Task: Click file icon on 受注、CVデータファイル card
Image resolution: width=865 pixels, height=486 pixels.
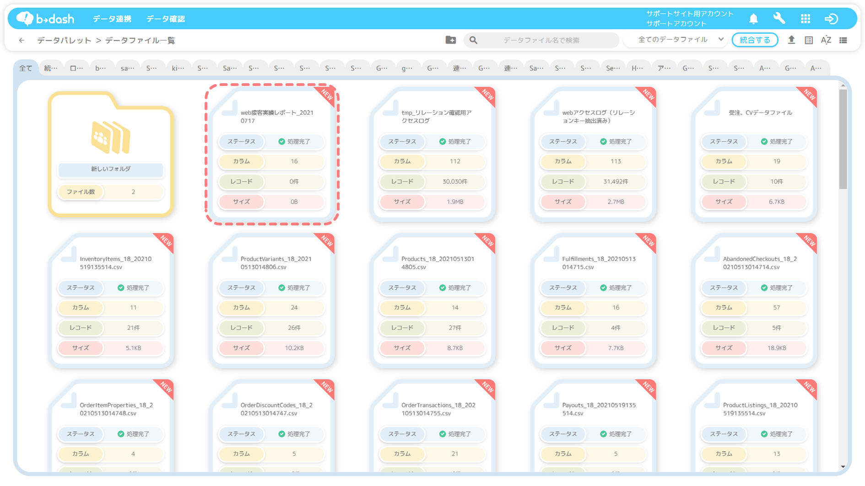Action: (x=712, y=108)
